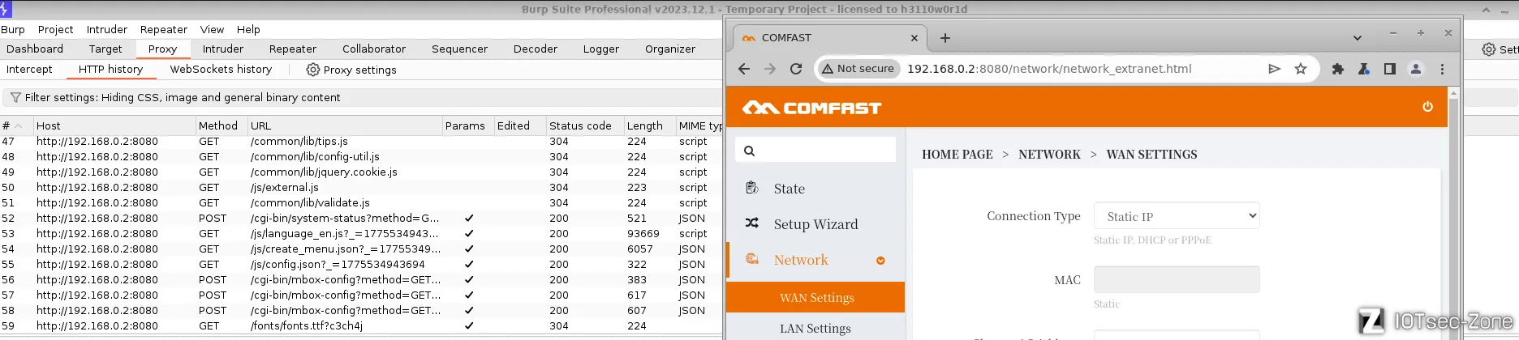Bookmark this page with star icon

click(1301, 69)
